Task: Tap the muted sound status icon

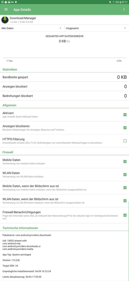Action: click(110, 2)
